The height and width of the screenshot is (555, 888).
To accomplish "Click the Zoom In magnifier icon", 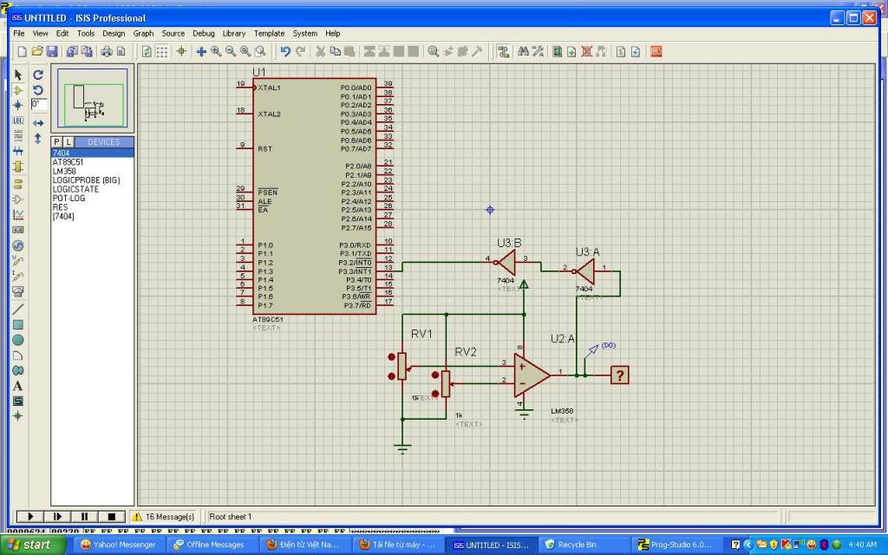I will pos(216,52).
